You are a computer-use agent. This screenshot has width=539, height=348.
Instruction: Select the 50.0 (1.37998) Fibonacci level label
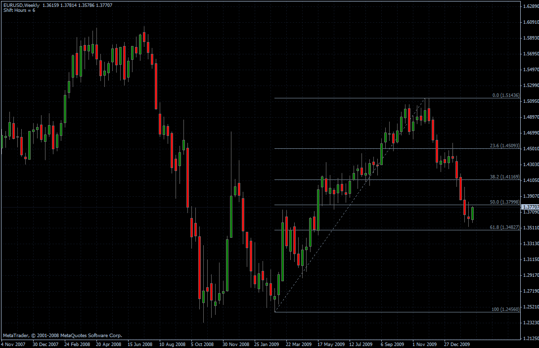tap(504, 202)
